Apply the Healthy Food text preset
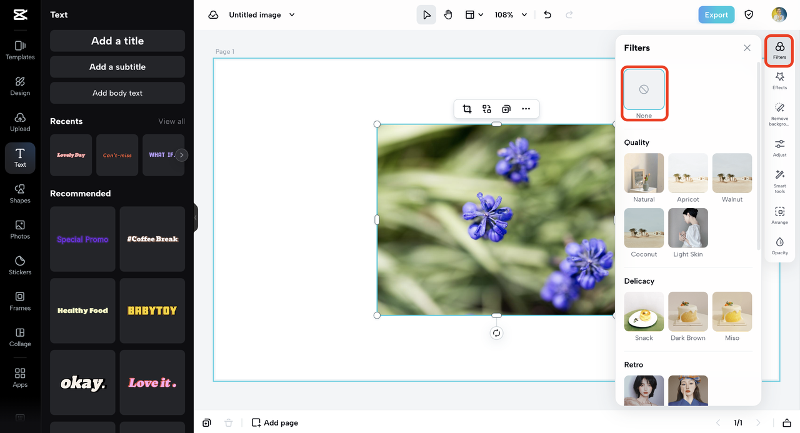Screen dimensions: 800x433 (82, 311)
